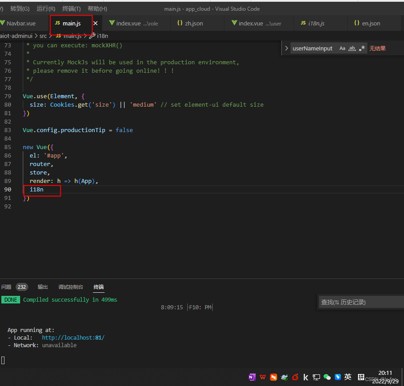This screenshot has height=386, width=404.
Task: Toggle Match Whole Word in find widget
Action: 352,48
